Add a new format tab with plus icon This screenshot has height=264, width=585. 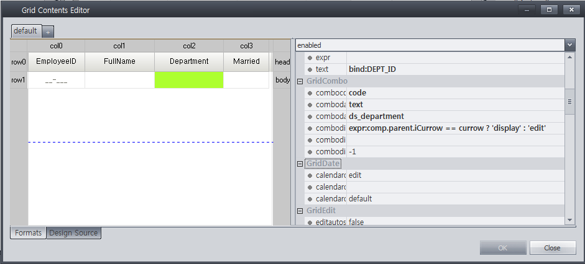[48, 32]
